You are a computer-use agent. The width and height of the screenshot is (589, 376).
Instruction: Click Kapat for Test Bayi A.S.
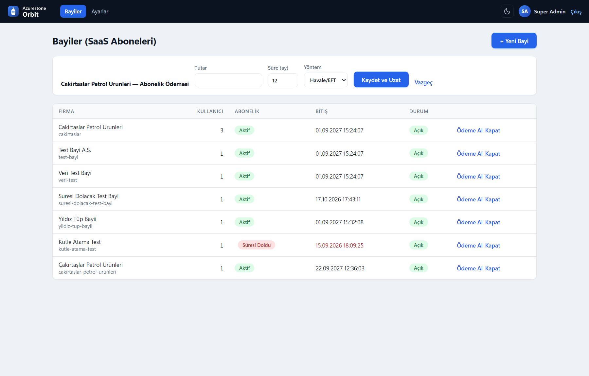click(492, 154)
